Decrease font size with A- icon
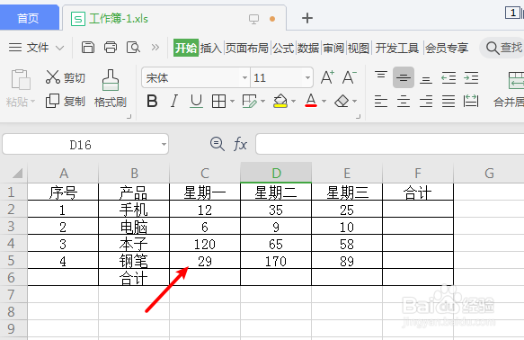The height and width of the screenshot is (340, 524). [350, 77]
